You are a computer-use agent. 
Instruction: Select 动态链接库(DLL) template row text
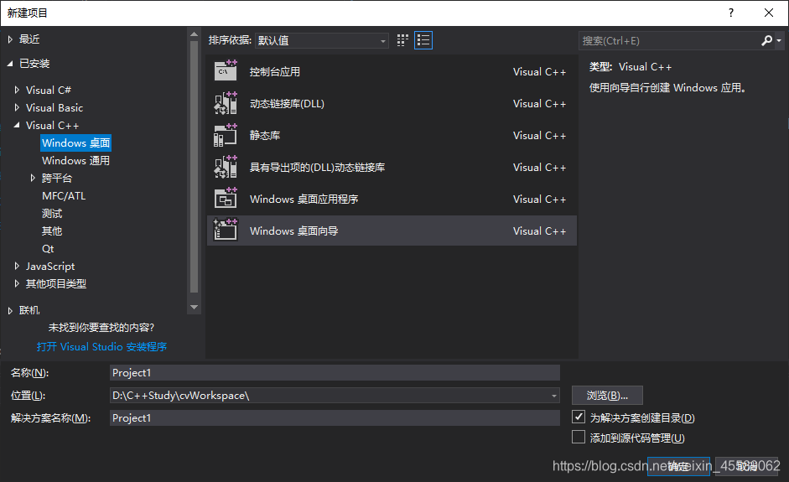(x=287, y=104)
